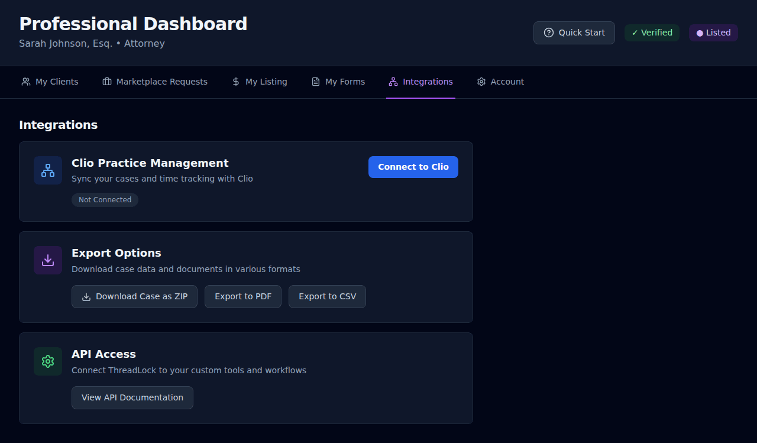Switch to the Marketplace Requests tab

click(161, 82)
